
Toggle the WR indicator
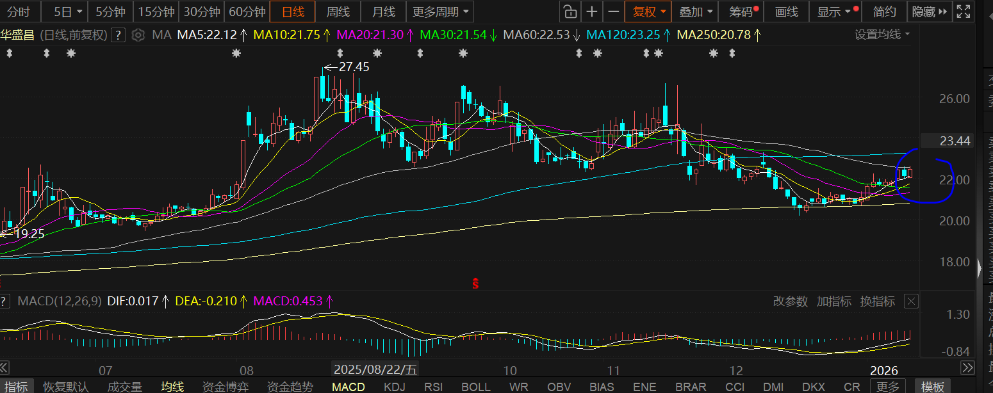pos(519,387)
